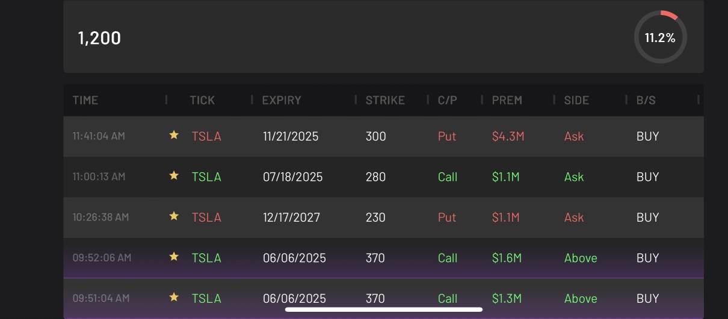
Task: Click the SIDE column header
Action: click(576, 100)
